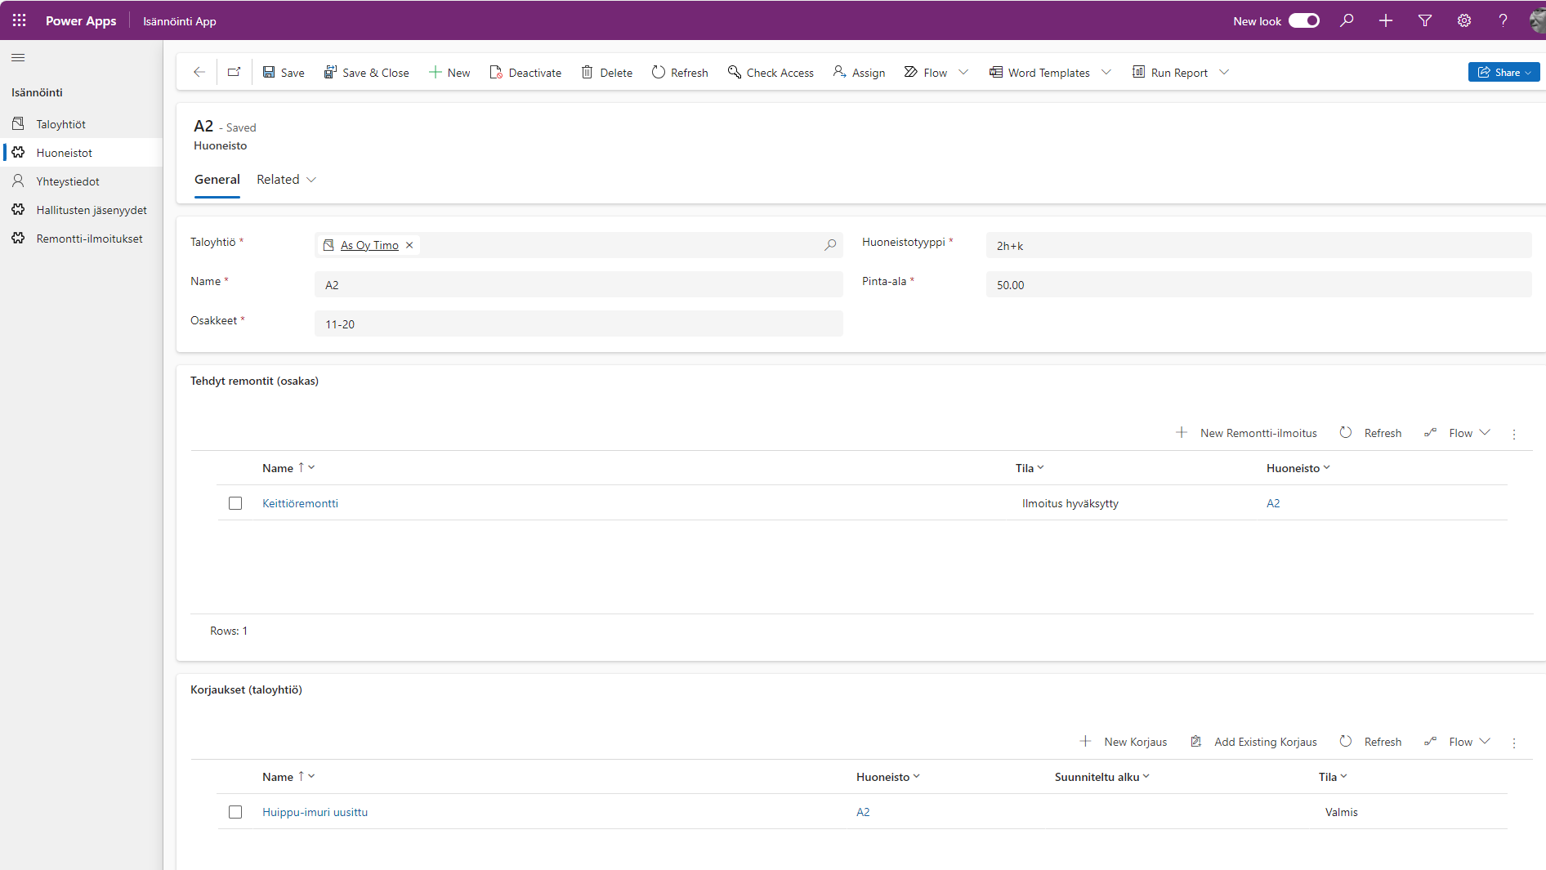Viewport: 1546px width, 870px height.
Task: Open the app launcher waffle icon
Action: (20, 20)
